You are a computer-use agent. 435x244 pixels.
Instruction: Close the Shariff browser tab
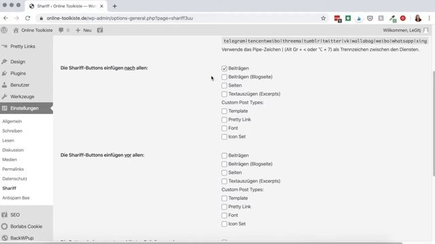[101, 6]
